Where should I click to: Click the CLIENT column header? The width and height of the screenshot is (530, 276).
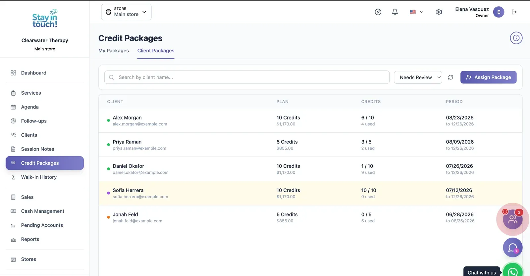[x=115, y=102]
